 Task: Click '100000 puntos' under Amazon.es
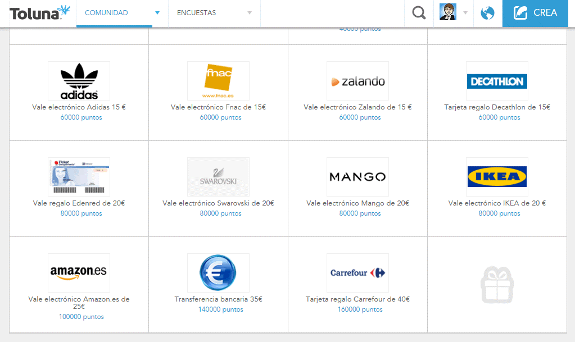[x=81, y=317]
